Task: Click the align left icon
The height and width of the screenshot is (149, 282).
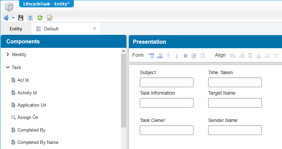Action: tap(233, 56)
